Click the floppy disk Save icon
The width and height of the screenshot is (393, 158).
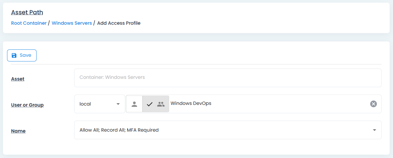tap(14, 55)
